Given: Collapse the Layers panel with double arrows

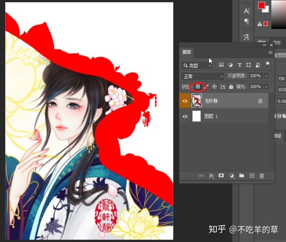Looking at the screenshot, I should pyautogui.click(x=265, y=45).
